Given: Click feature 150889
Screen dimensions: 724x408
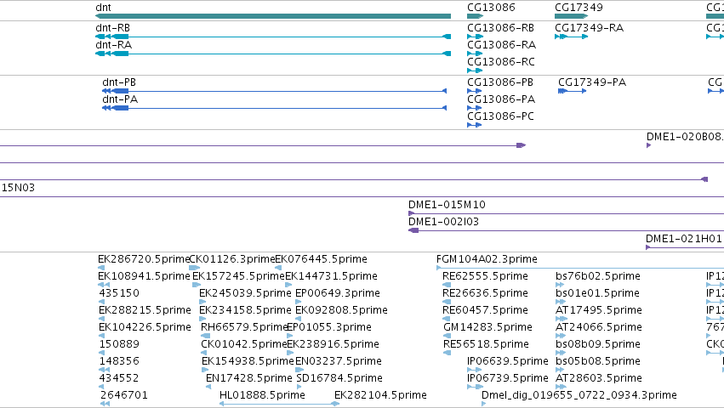Looking at the screenshot, I should point(119,344).
